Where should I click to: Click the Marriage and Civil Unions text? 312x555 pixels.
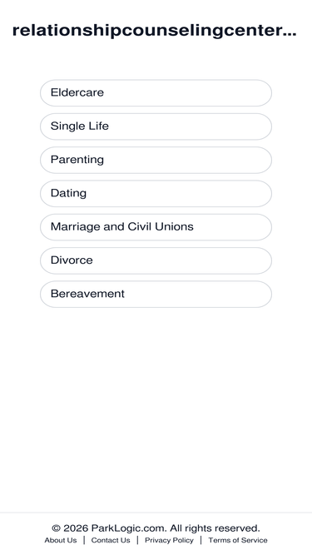122,226
